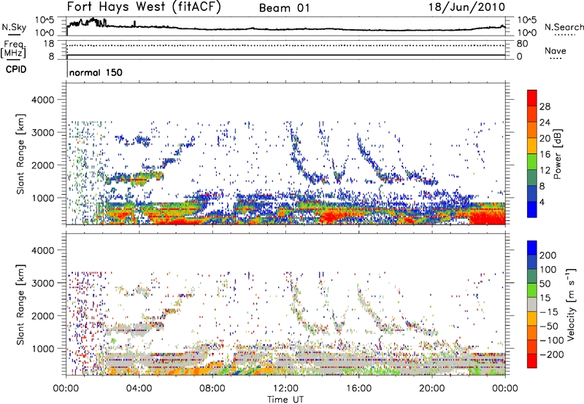Click the 'Beam 01' label
This screenshot has width=584, height=404.
pyautogui.click(x=284, y=8)
